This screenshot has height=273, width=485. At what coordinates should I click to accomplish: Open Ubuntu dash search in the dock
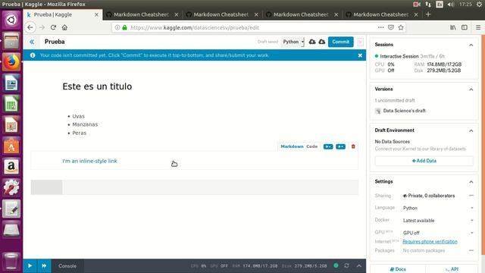click(x=11, y=20)
